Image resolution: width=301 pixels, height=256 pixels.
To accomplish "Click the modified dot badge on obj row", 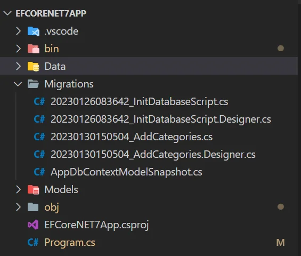I will 281,207.
